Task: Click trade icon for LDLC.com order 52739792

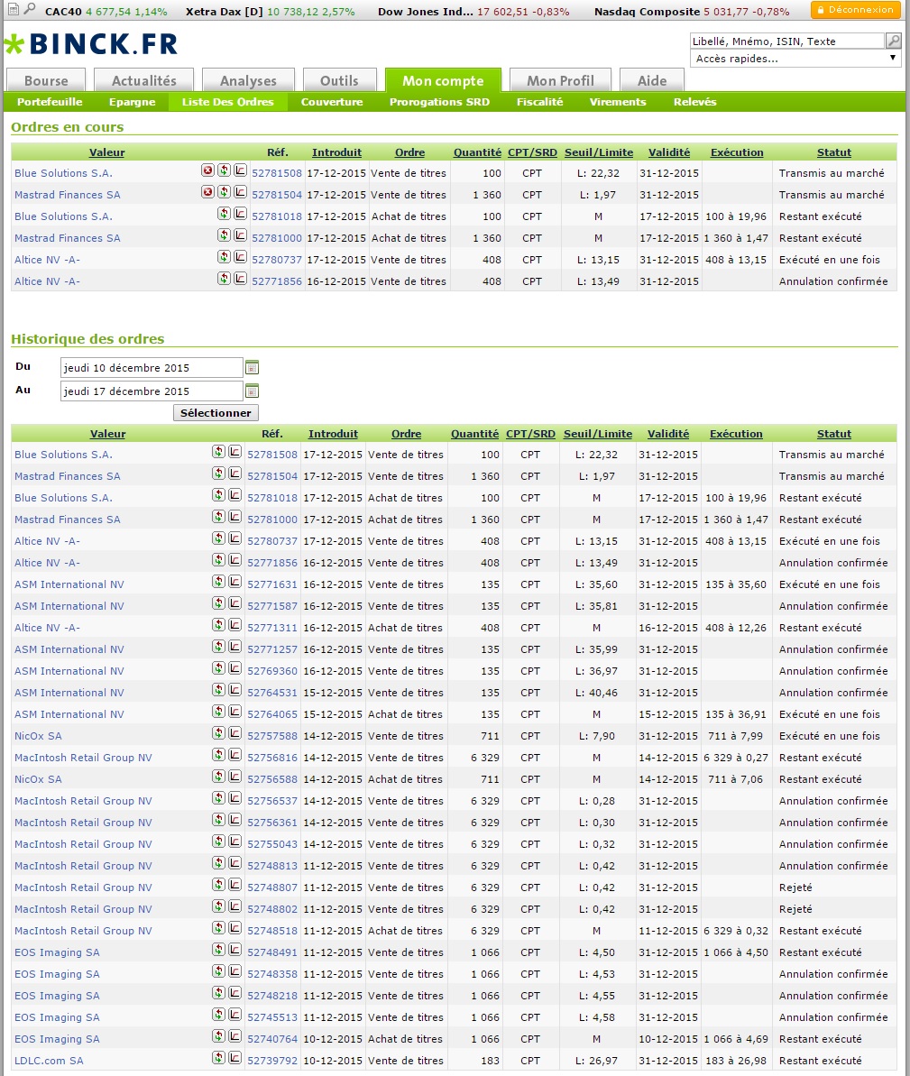Action: [x=218, y=1058]
